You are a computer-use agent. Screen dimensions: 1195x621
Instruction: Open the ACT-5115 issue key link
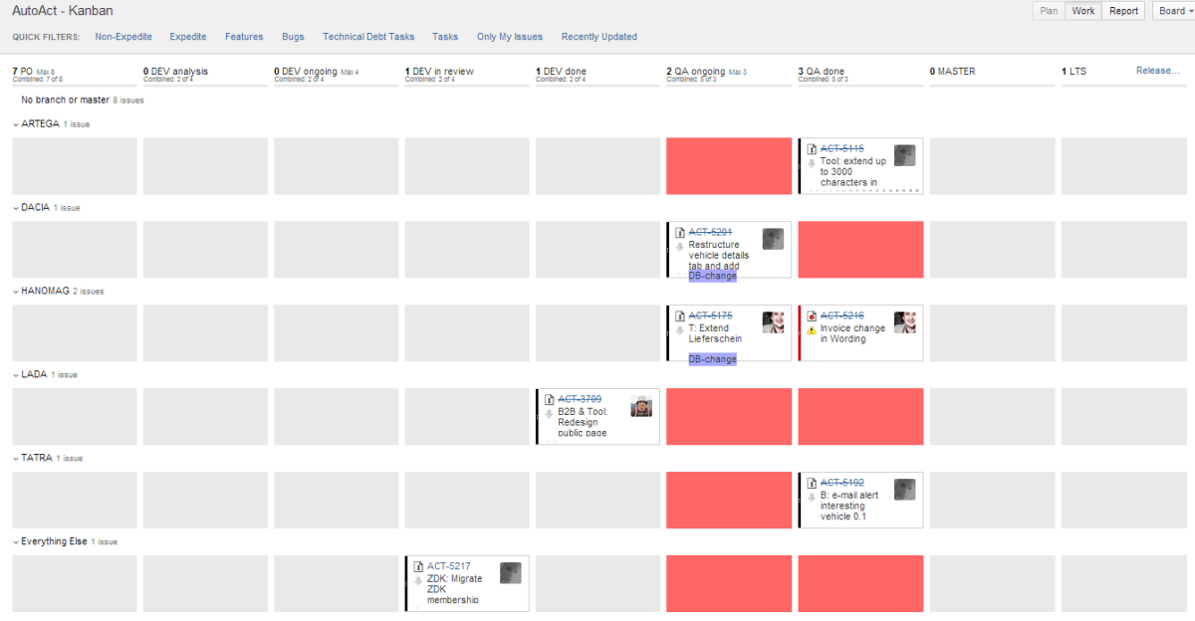(x=841, y=147)
